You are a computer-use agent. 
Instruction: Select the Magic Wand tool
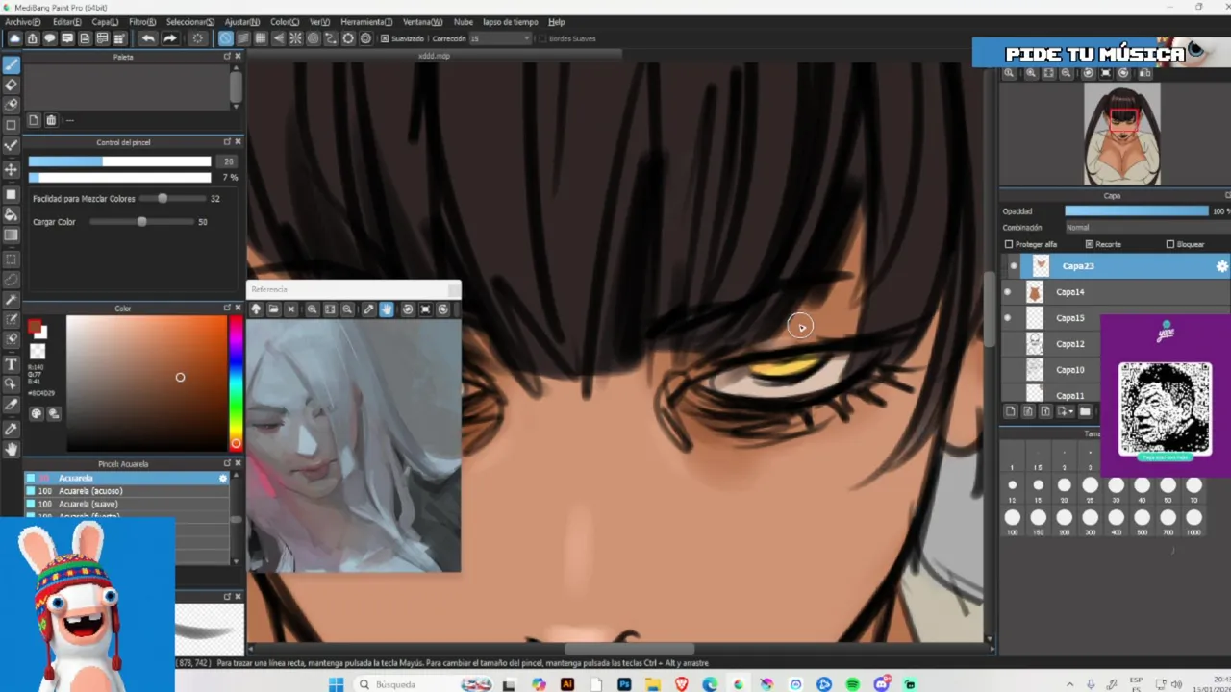pyautogui.click(x=12, y=300)
